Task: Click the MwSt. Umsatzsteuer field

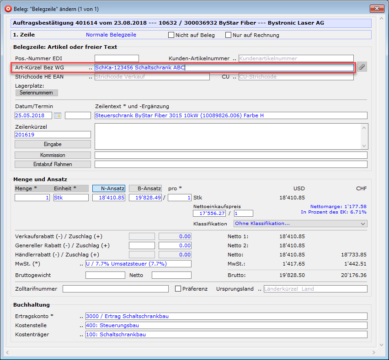Action: click(x=138, y=264)
